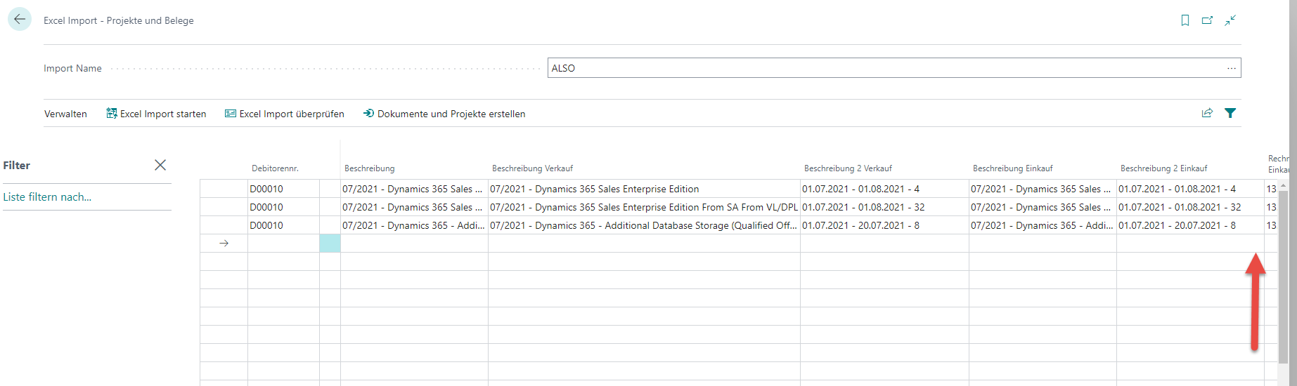Click Beschreibung Einkauf column header
This screenshot has width=1297, height=386.
[x=1013, y=168]
